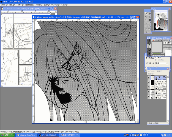This screenshot has height=137, width=172.
Task: Open the 編集(E) menu in menu bar
Action: (x=12, y=5)
